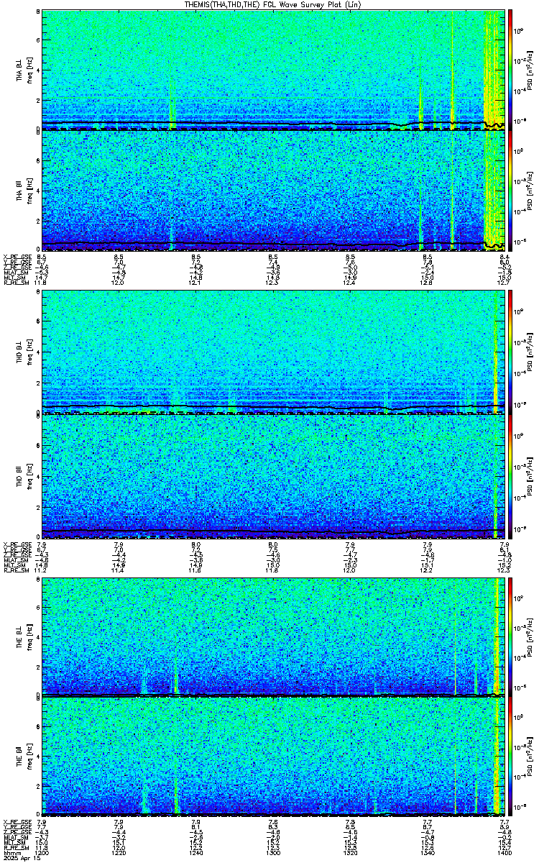The width and height of the screenshot is (539, 863).
Task: Click the 1200 time tick label
Action: [42, 854]
